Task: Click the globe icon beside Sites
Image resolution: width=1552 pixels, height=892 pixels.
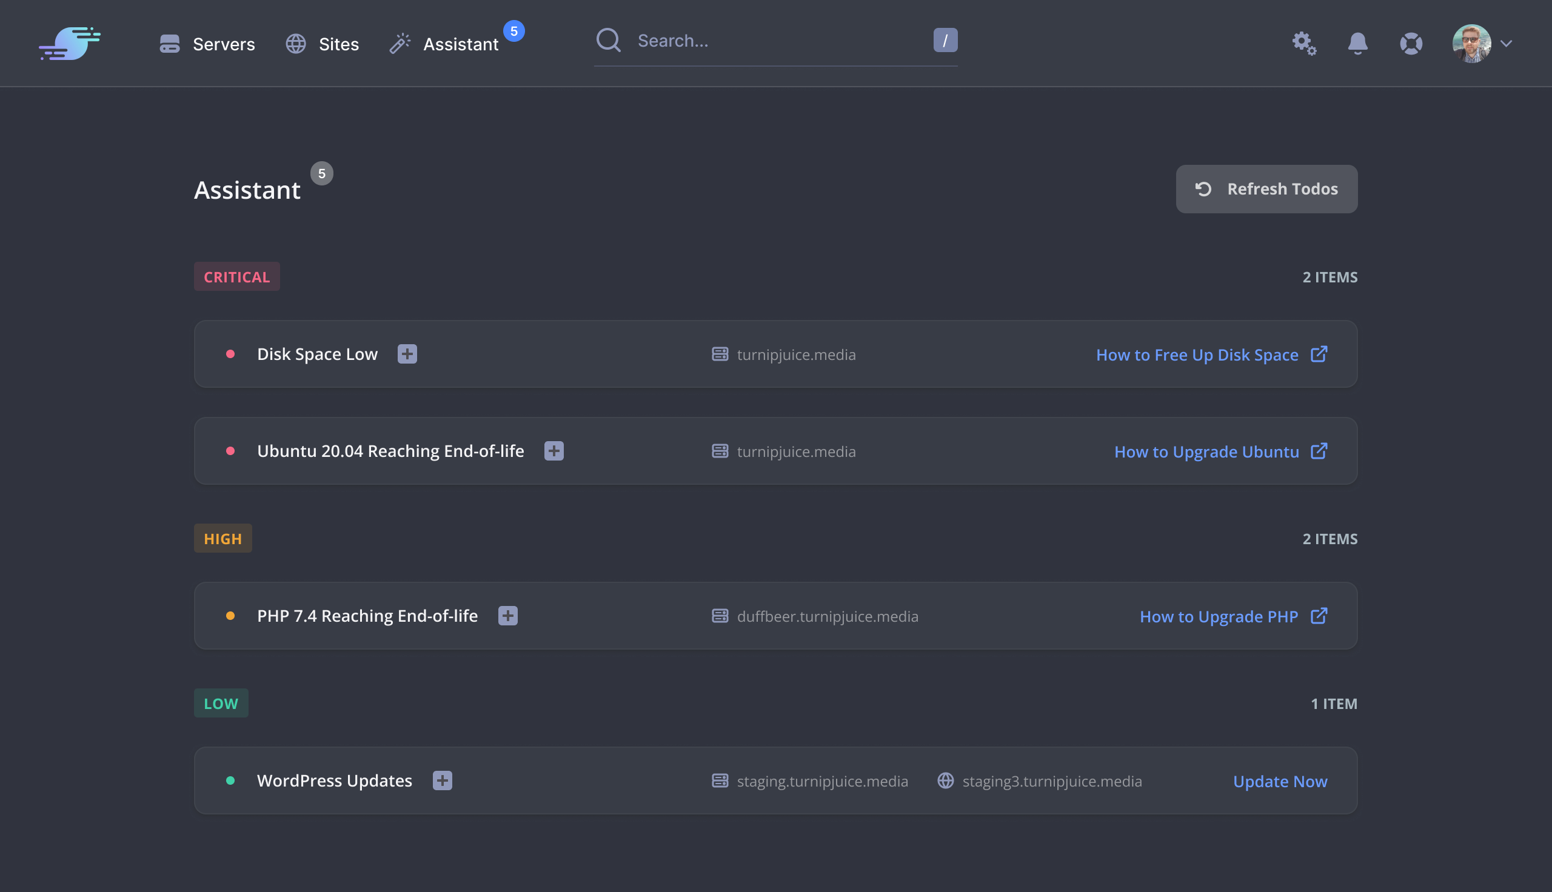Action: click(x=296, y=44)
